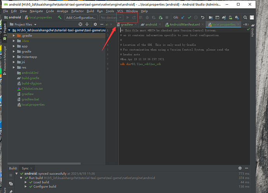Viewport: 268px width, 193px height.
Task: Collapse the Run build node
Action: coord(21,178)
